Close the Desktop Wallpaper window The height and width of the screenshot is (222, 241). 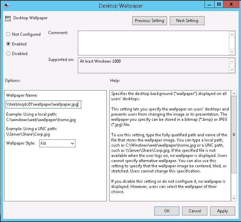coord(231,4)
